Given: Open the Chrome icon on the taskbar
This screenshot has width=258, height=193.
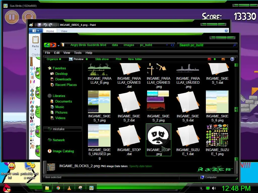Looking at the screenshot, I should (x=58, y=188).
